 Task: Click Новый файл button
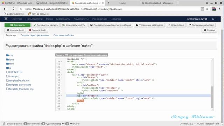pyautogui.click(x=176, y=25)
